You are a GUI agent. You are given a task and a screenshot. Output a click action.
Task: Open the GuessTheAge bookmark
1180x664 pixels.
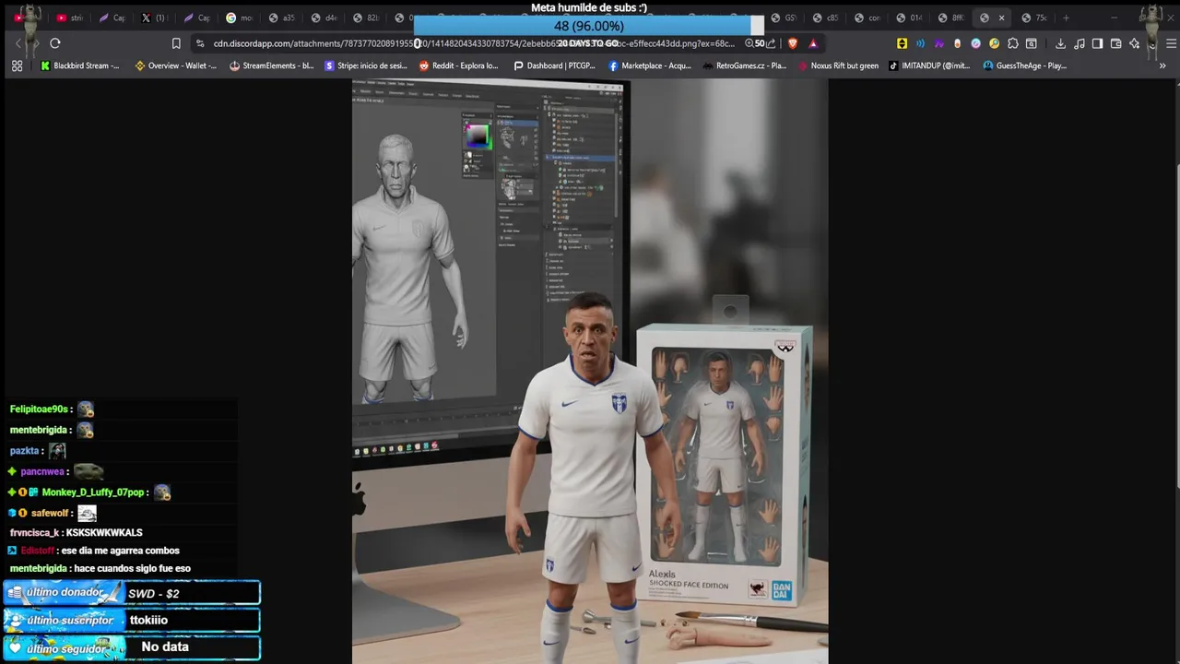pos(1025,65)
